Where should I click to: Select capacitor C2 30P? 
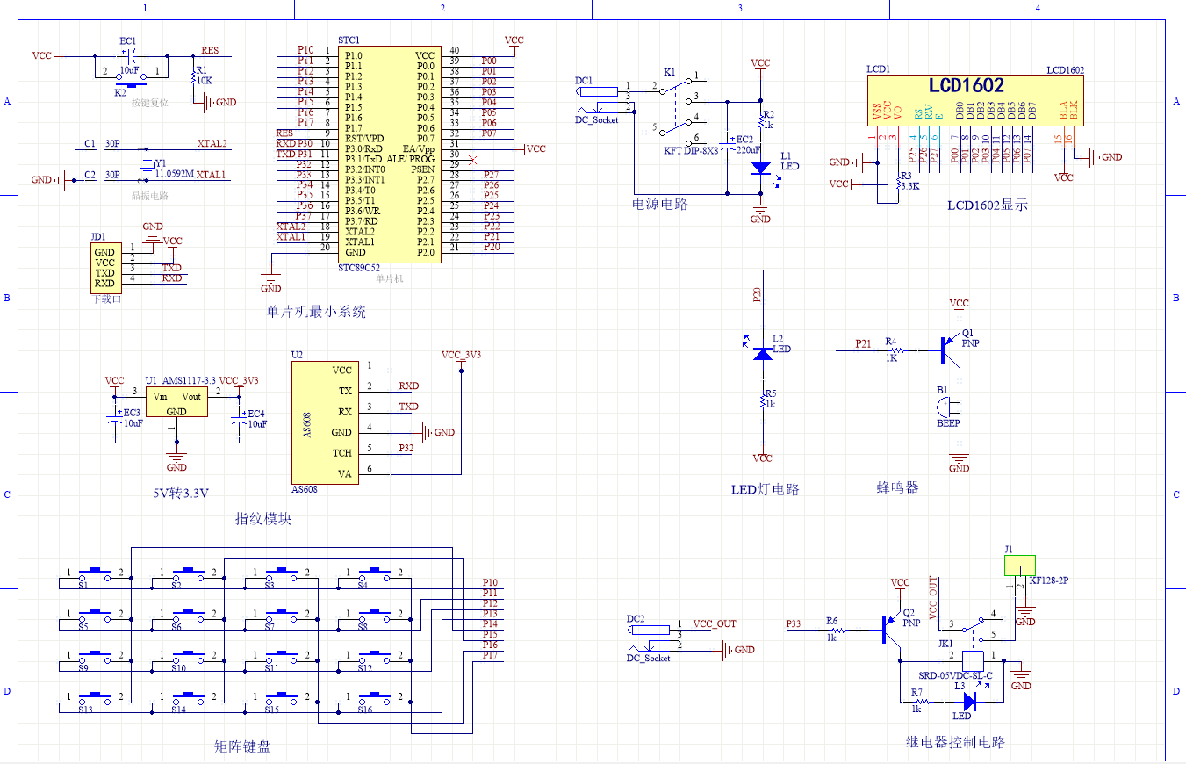(x=98, y=181)
